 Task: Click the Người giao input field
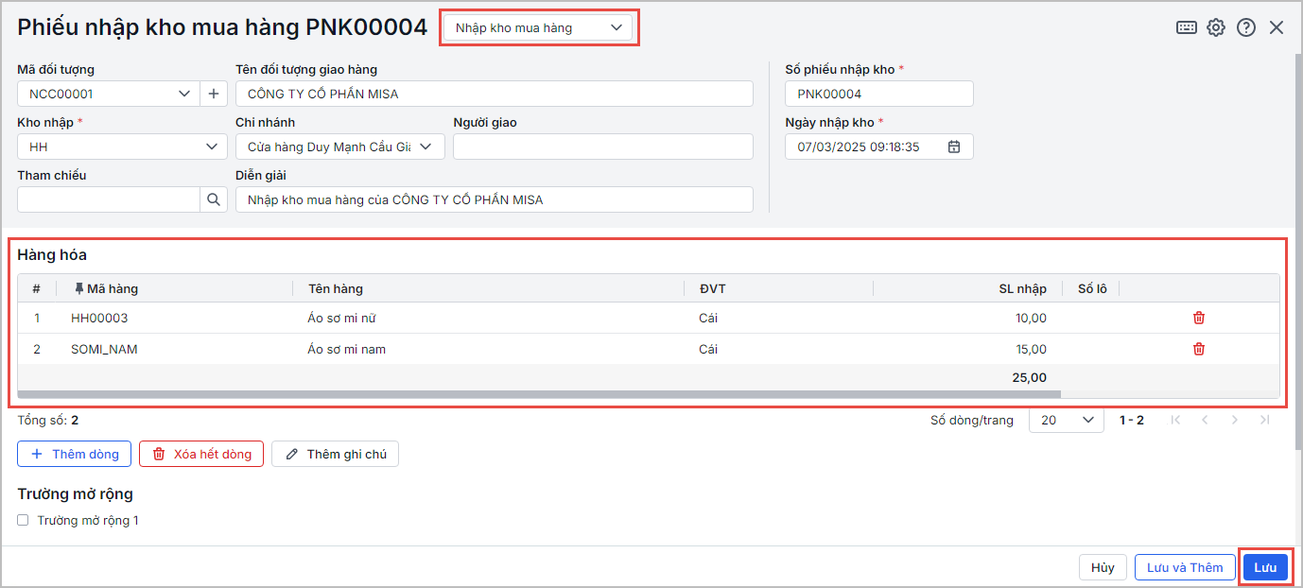click(602, 147)
